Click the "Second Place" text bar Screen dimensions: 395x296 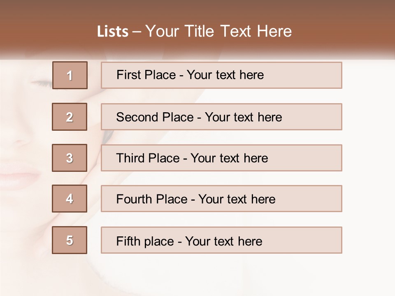[x=221, y=117]
